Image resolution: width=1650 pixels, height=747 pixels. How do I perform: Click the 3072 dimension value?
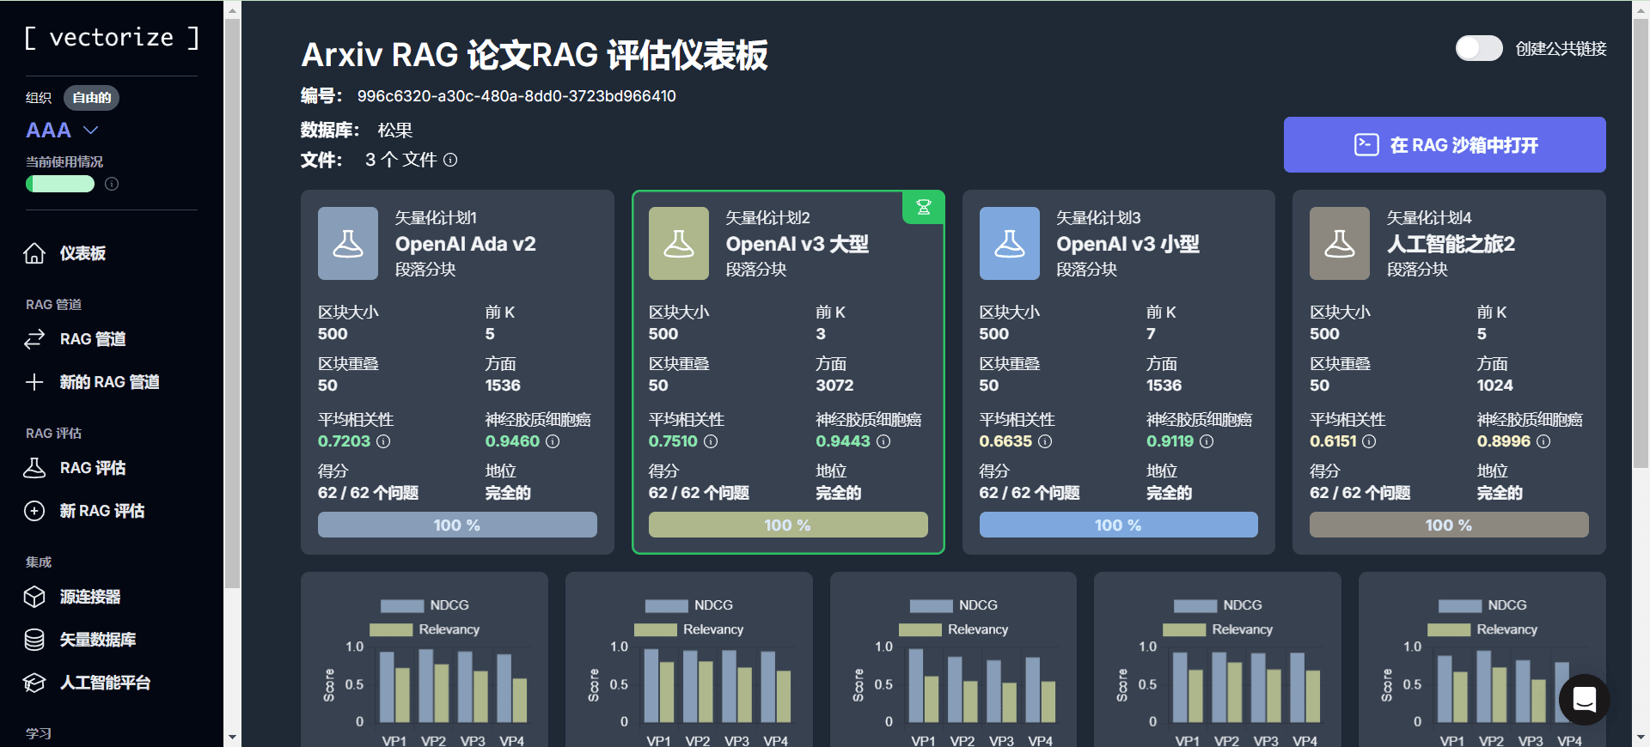(x=835, y=386)
